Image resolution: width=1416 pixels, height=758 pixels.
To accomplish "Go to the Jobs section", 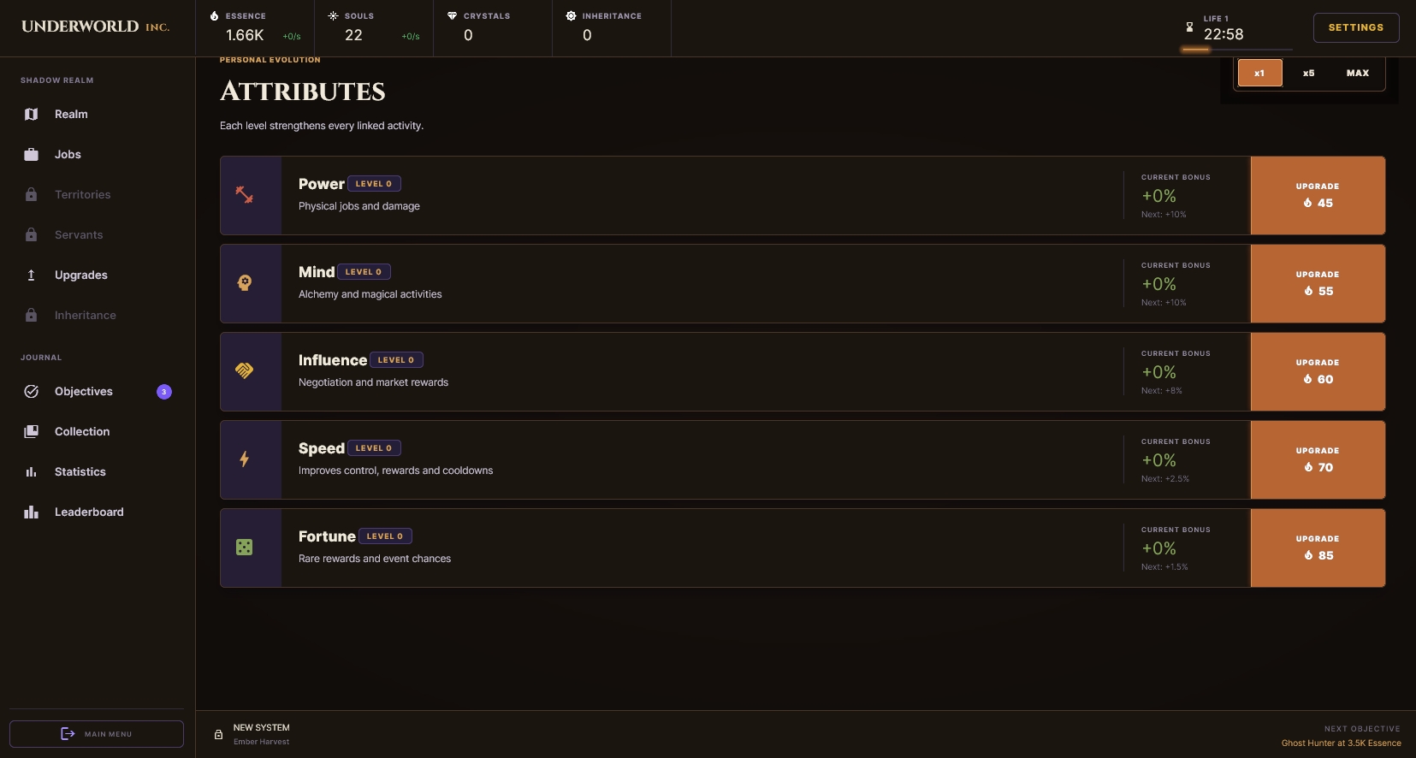I will pos(97,155).
